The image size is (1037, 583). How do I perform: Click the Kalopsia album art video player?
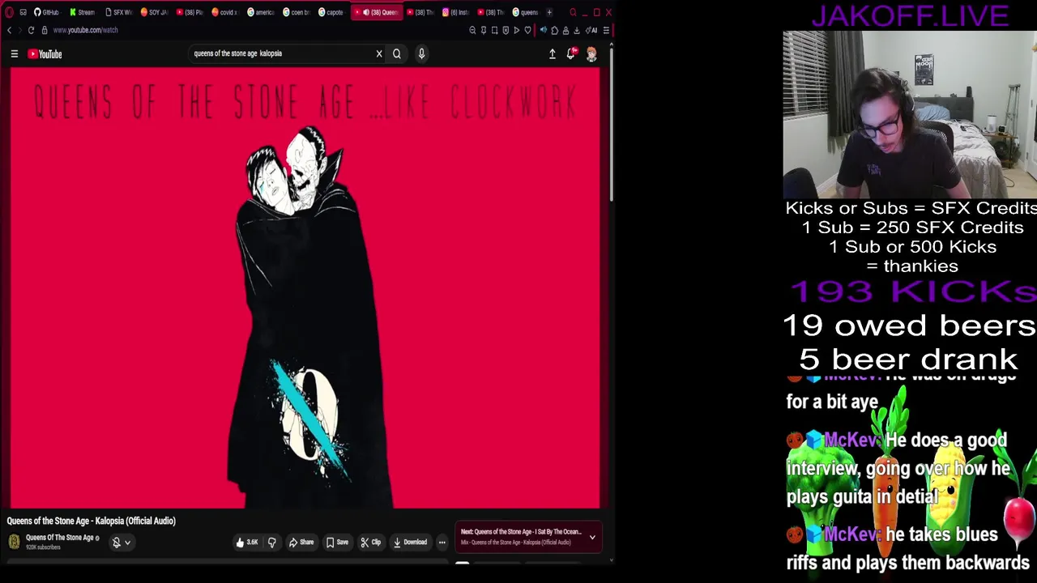(x=305, y=288)
